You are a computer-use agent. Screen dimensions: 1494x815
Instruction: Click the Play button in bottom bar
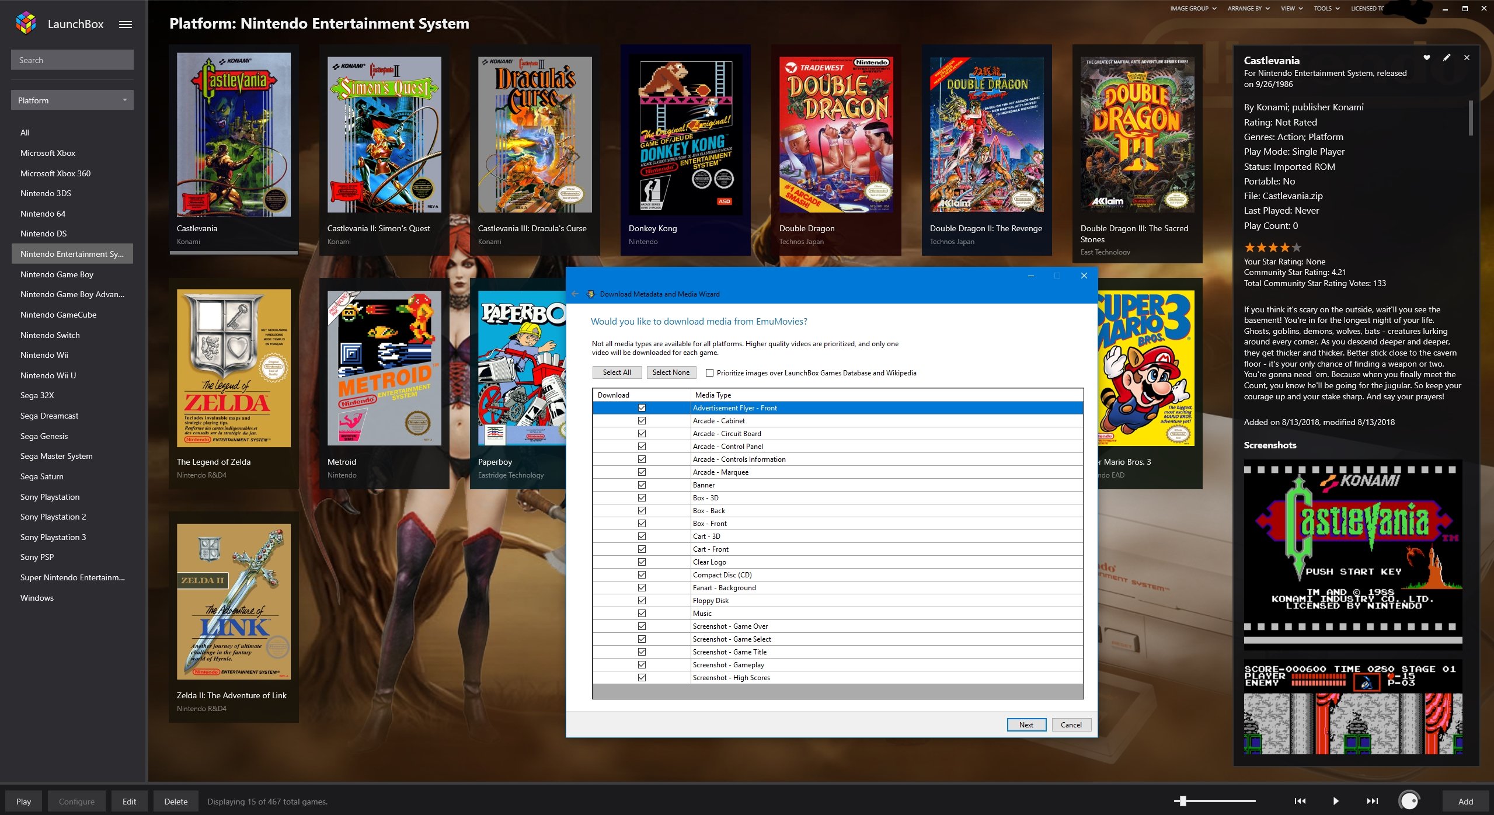[23, 802]
